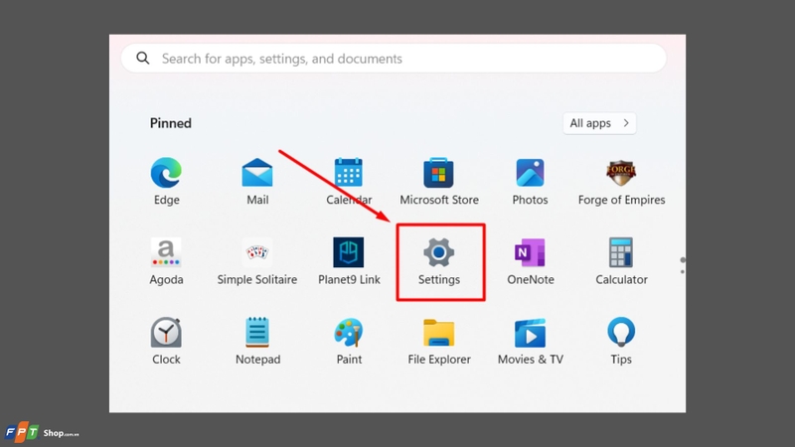Open Simple Solitaire
Screen dimensions: 795x447
click(257, 252)
